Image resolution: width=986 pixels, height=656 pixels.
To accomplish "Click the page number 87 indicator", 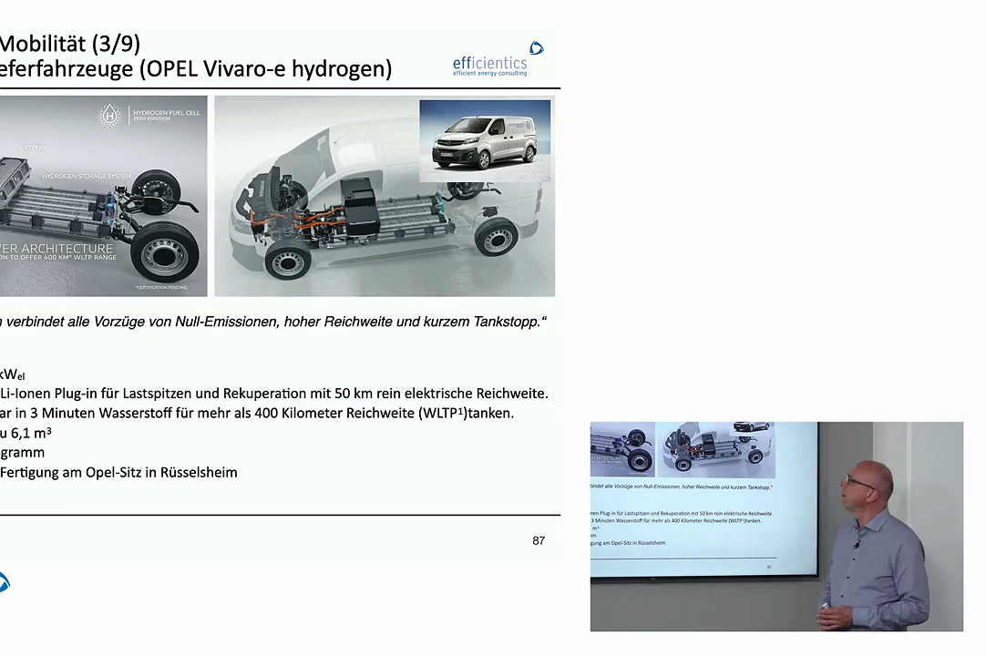I will (539, 540).
